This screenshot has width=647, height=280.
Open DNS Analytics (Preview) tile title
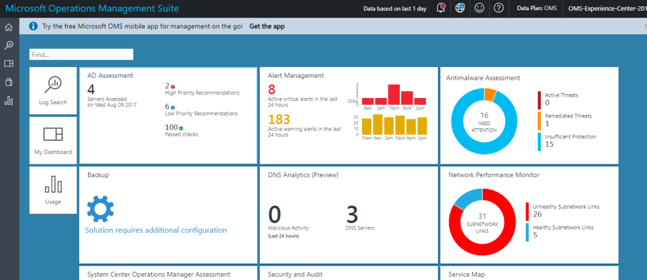[303, 175]
